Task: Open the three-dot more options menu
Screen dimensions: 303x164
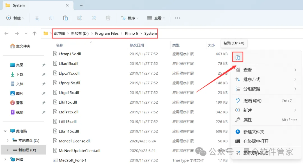Action: pyautogui.click(x=177, y=18)
